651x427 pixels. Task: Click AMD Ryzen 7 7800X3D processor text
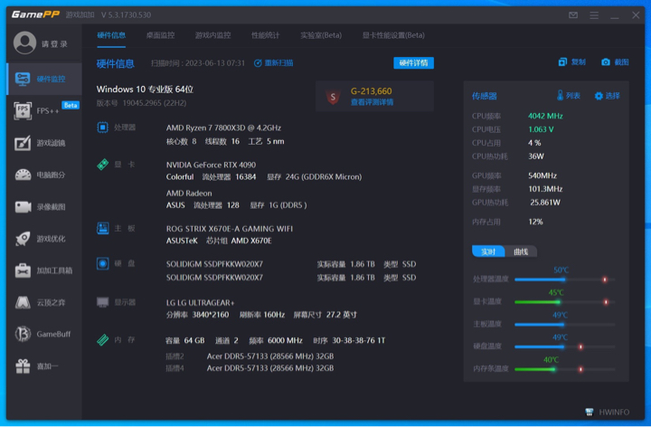coord(223,128)
